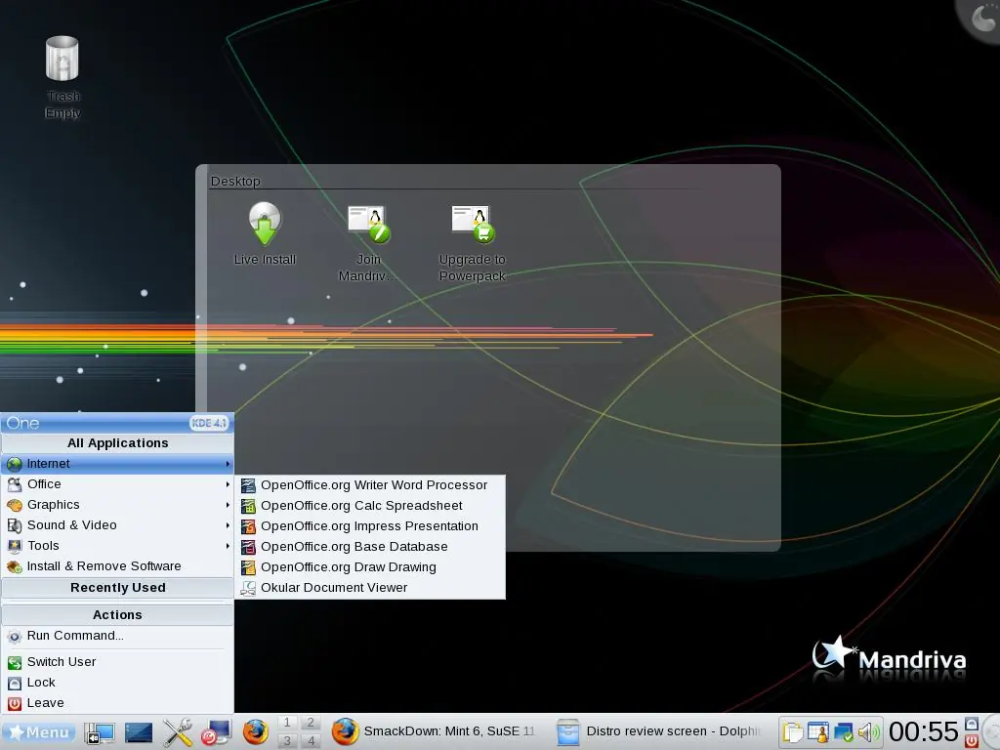Launch Okular Document Viewer
Viewport: 1000px width, 750px height.
[370, 587]
